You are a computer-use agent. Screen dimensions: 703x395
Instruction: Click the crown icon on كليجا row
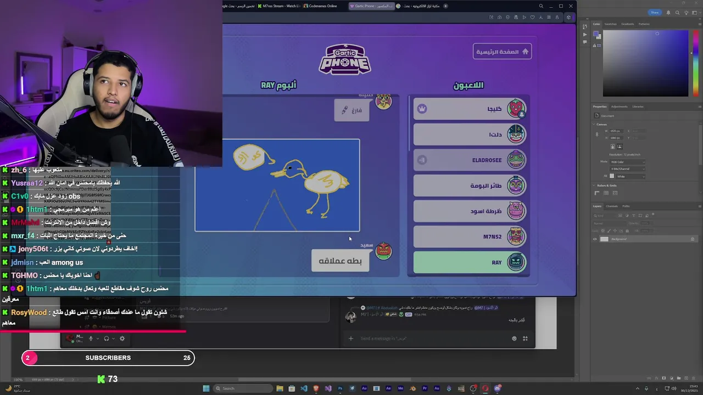coord(422,109)
